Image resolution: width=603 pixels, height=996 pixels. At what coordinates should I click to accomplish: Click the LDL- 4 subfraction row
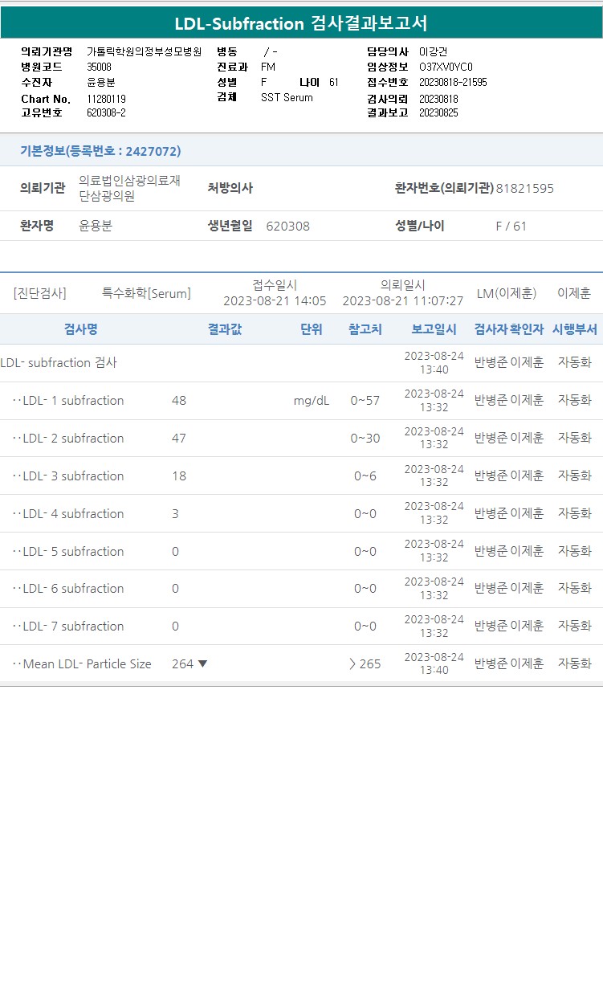pos(73,514)
